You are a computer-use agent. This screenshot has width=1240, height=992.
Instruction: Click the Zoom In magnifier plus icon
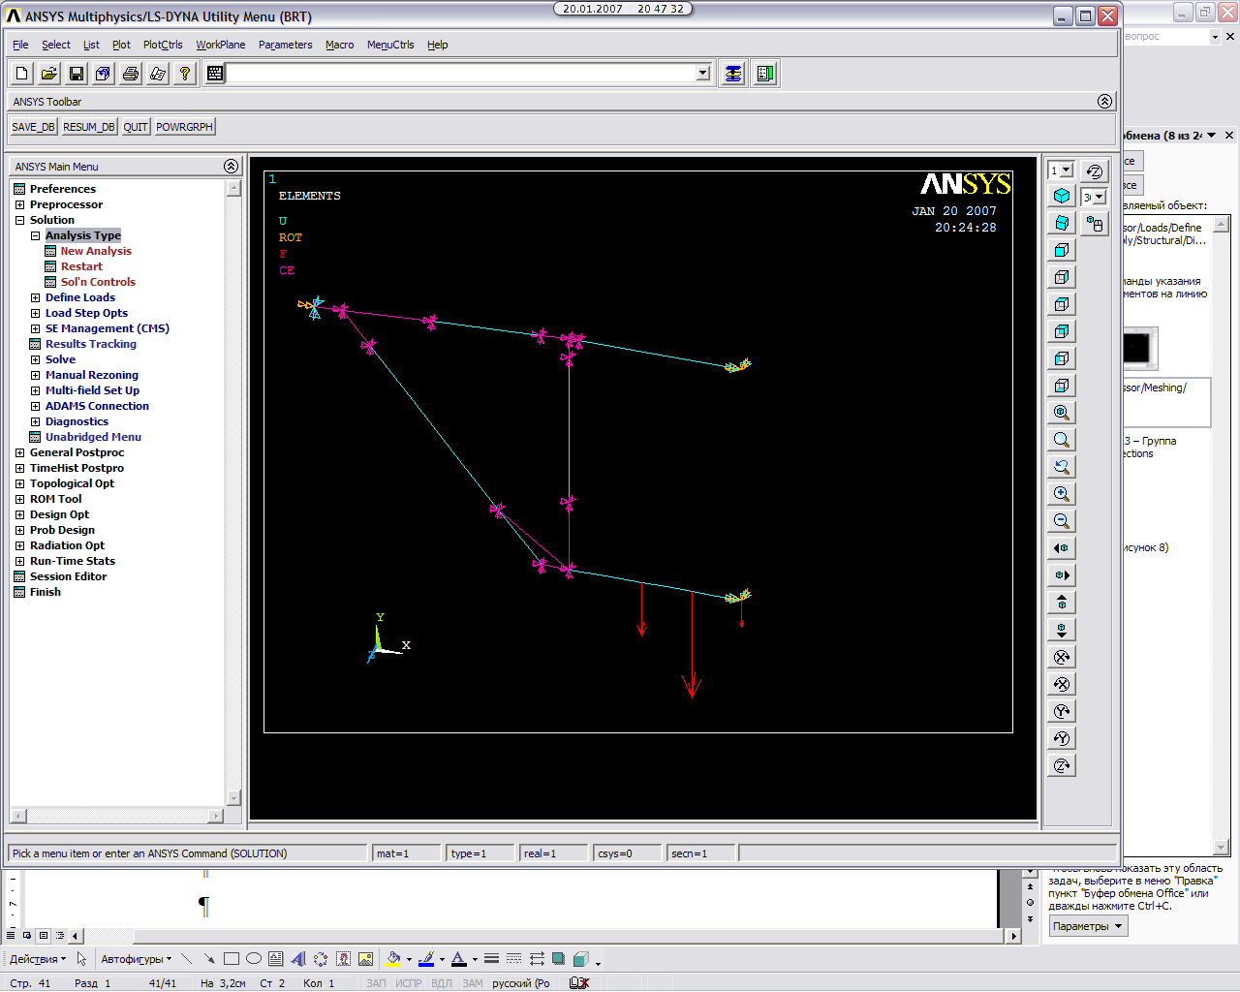[x=1062, y=494]
